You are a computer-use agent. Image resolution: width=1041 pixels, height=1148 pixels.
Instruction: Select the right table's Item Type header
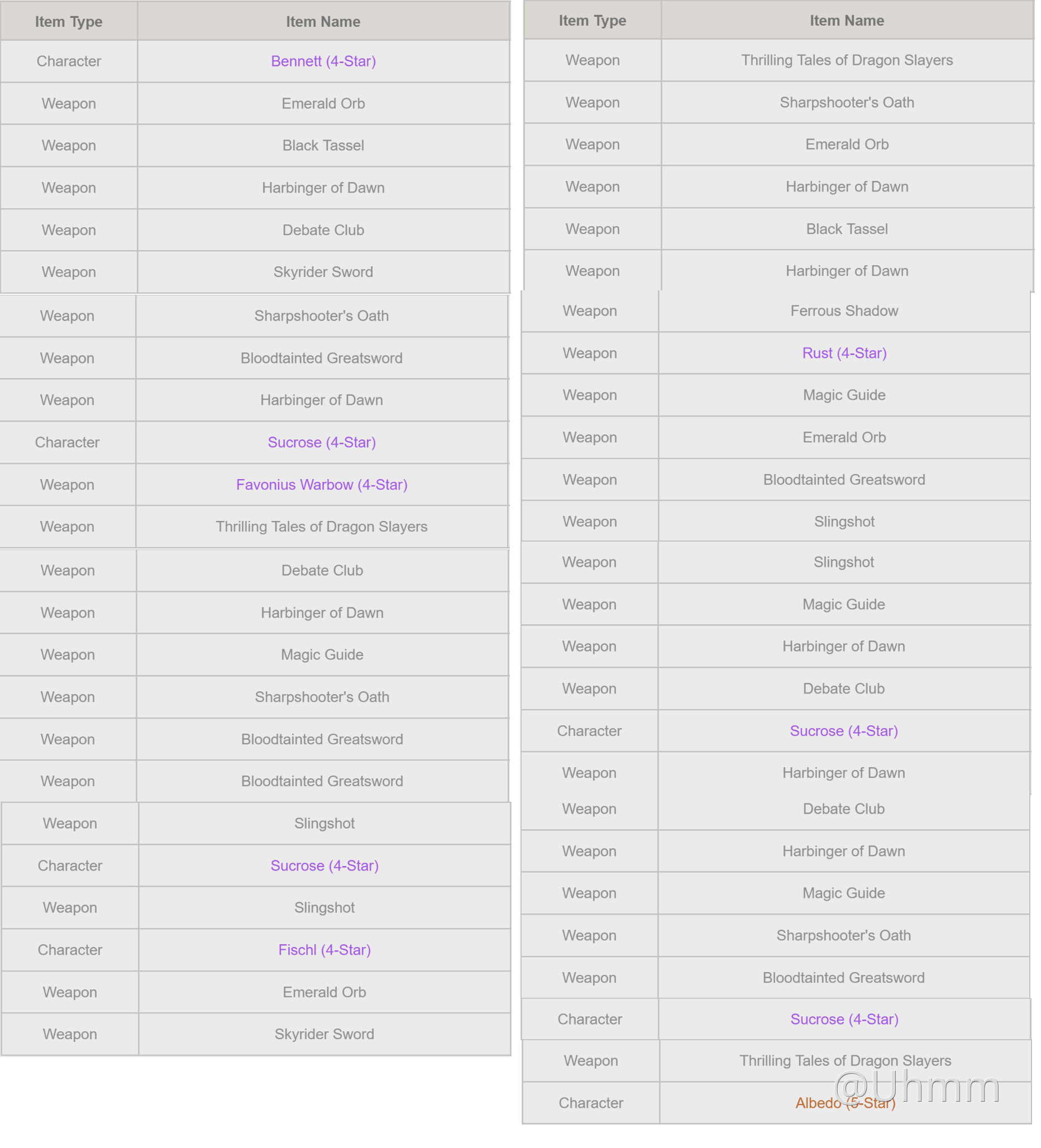[x=592, y=21]
